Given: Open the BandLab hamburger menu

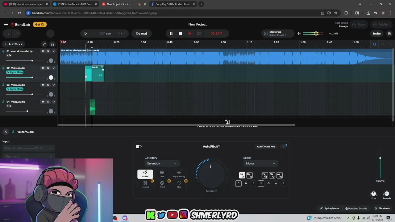Looking at the screenshot, I should coord(6,24).
